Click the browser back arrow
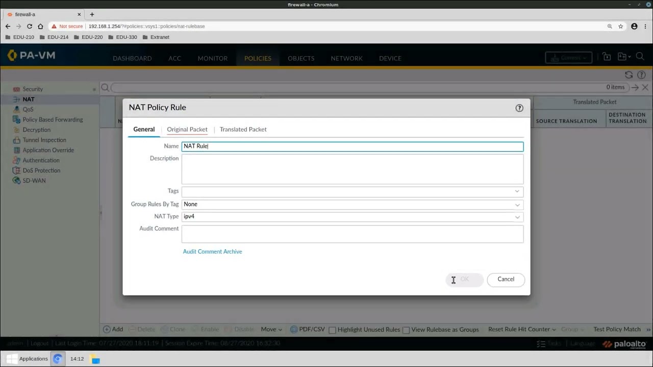 point(8,26)
